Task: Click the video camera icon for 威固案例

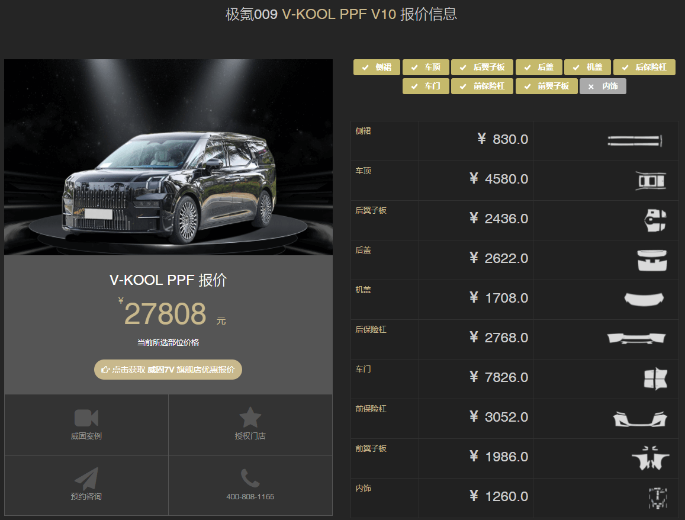Action: 86,418
